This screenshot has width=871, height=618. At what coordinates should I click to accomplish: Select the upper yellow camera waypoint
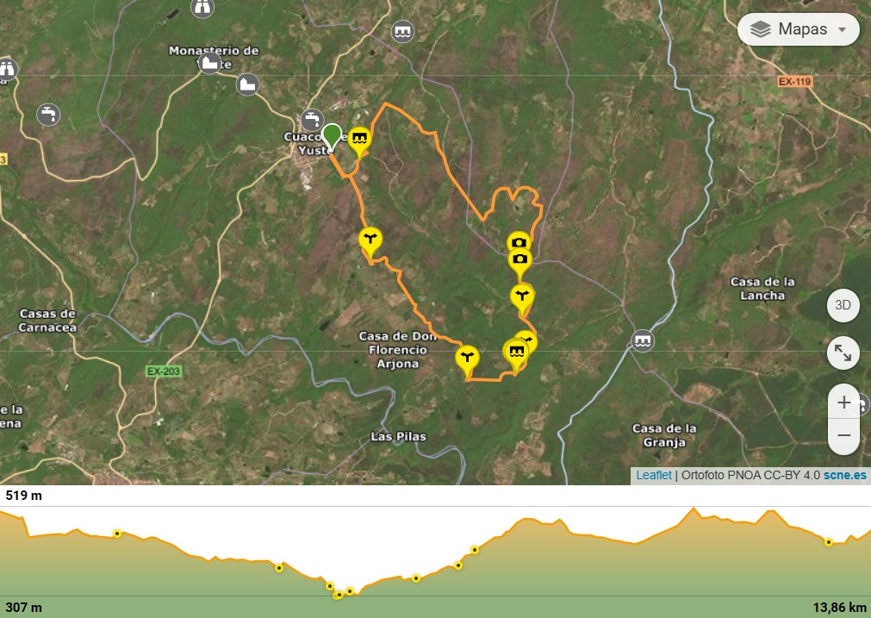(x=519, y=241)
